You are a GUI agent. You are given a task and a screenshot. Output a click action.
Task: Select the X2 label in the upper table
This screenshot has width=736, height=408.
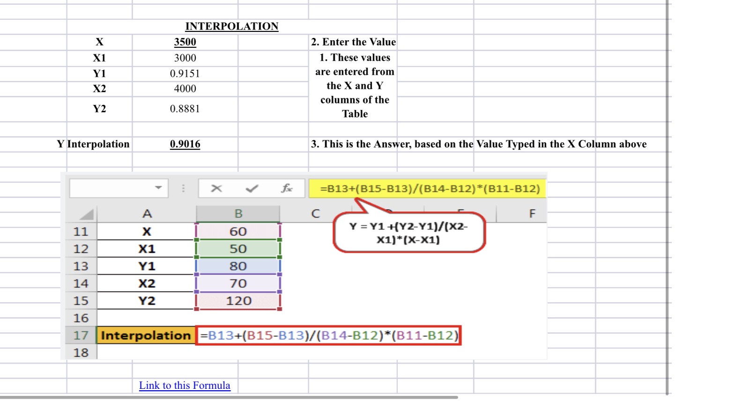coord(99,89)
